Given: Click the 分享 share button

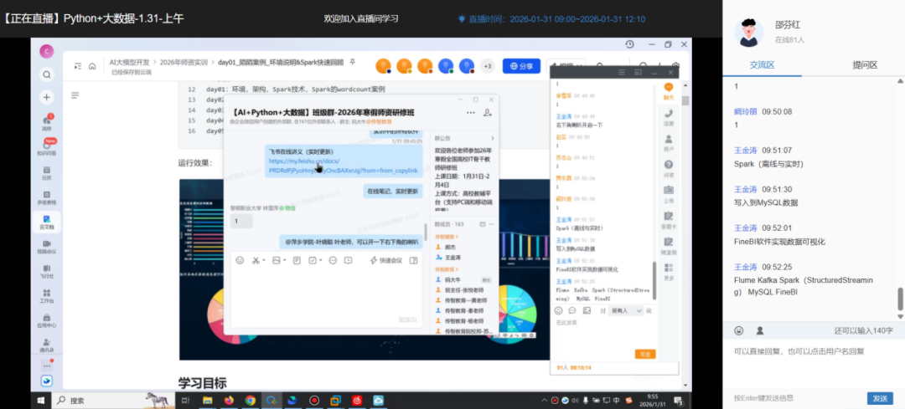Looking at the screenshot, I should click(521, 66).
